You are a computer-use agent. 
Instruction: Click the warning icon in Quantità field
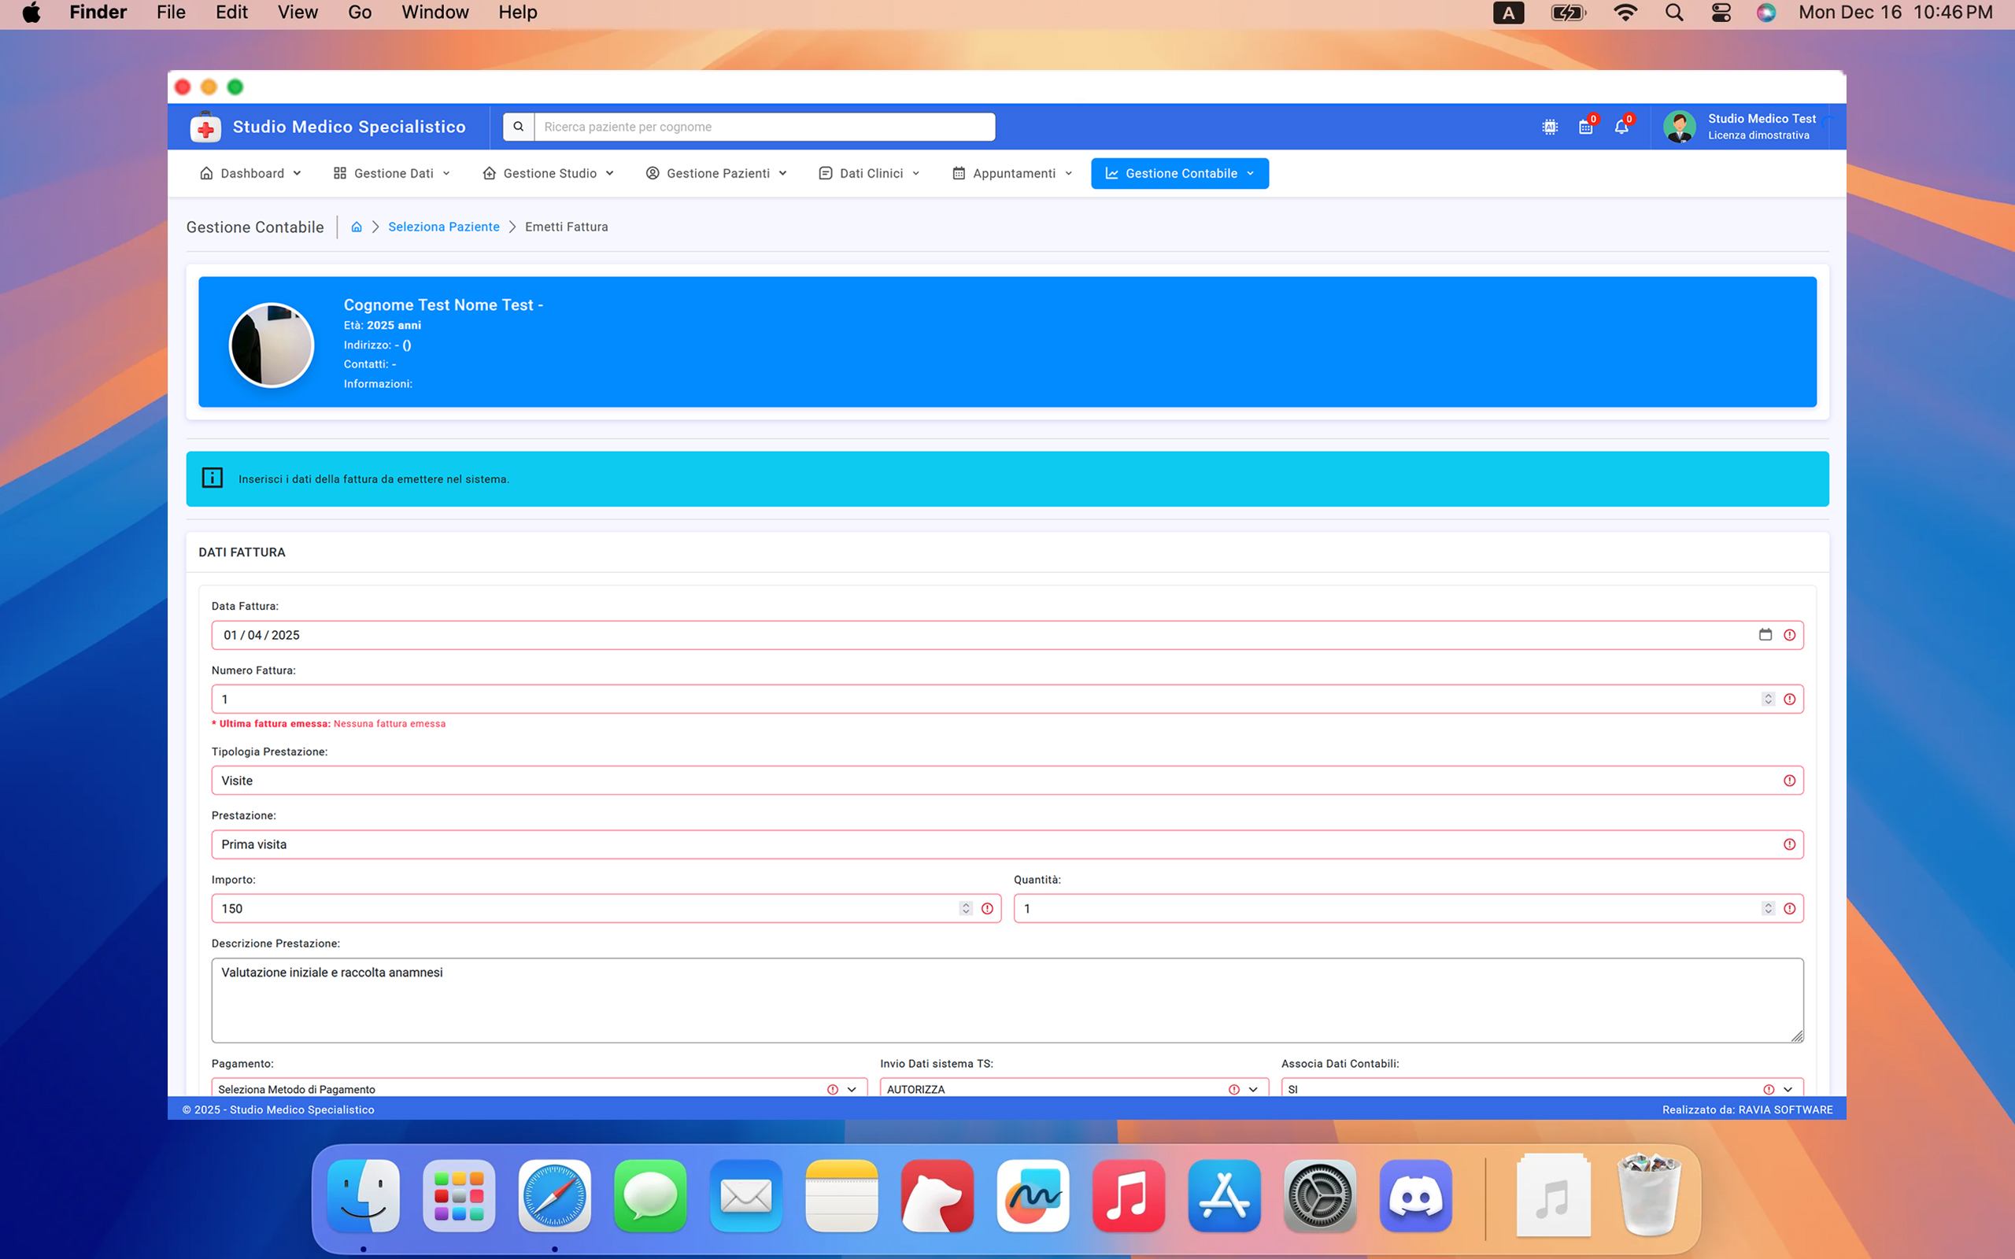click(x=1789, y=908)
